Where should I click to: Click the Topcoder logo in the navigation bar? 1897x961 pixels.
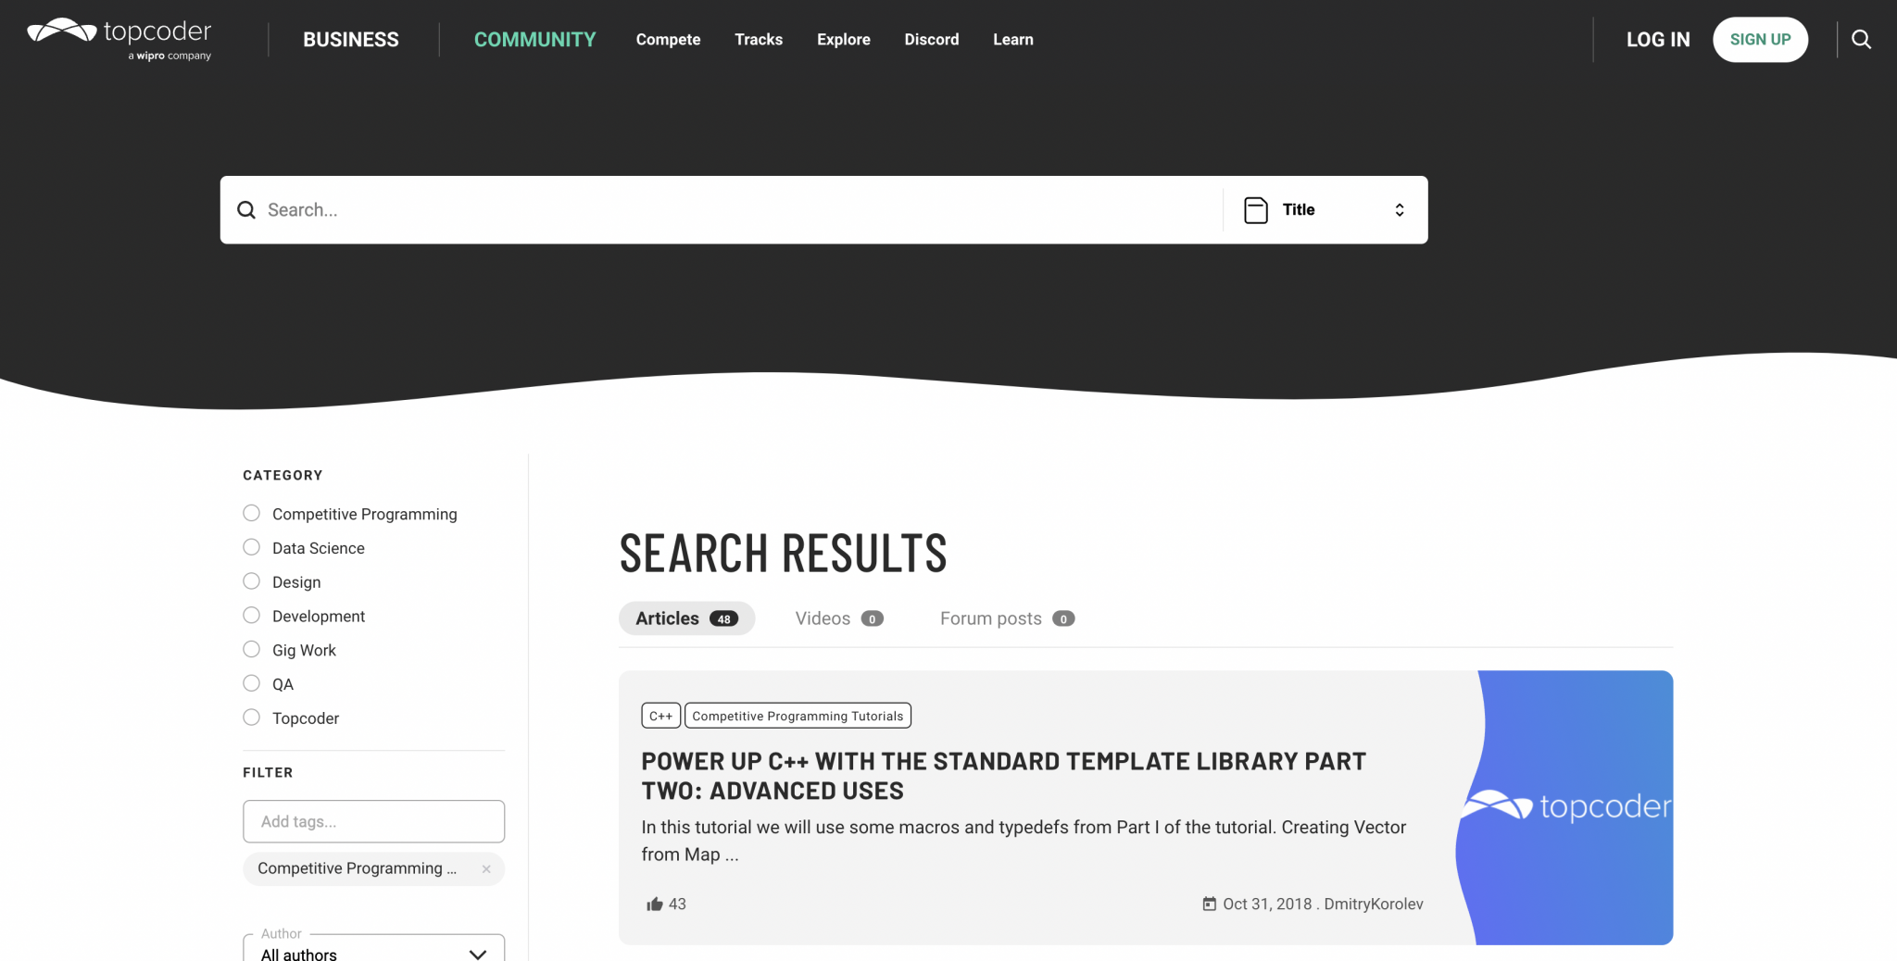click(118, 37)
